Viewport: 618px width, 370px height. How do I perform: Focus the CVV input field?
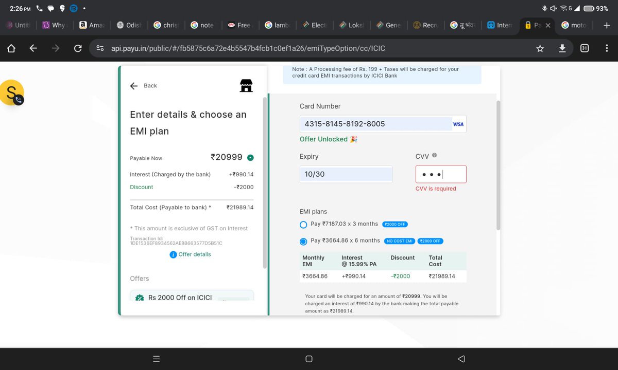point(441,174)
